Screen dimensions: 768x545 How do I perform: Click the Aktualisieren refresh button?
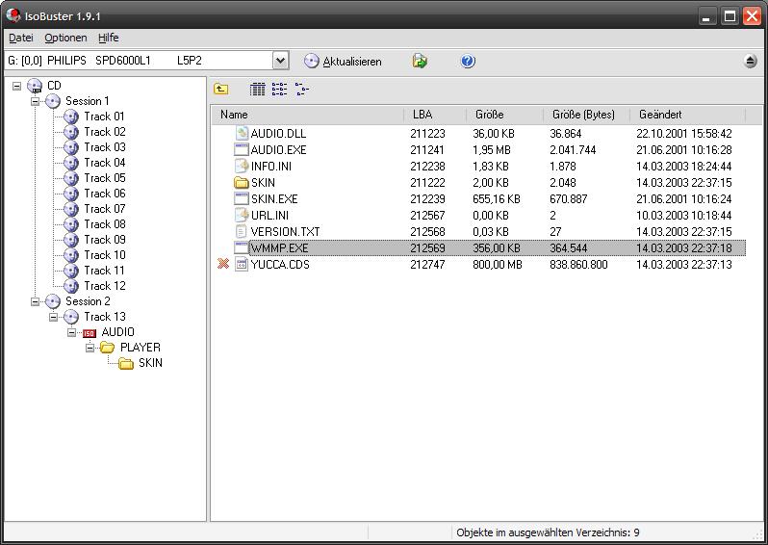(x=343, y=62)
